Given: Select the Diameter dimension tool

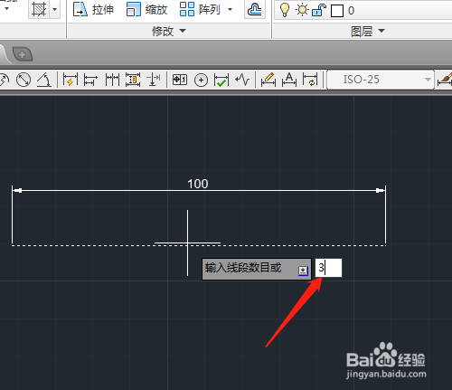Looking at the screenshot, I should coord(24,80).
